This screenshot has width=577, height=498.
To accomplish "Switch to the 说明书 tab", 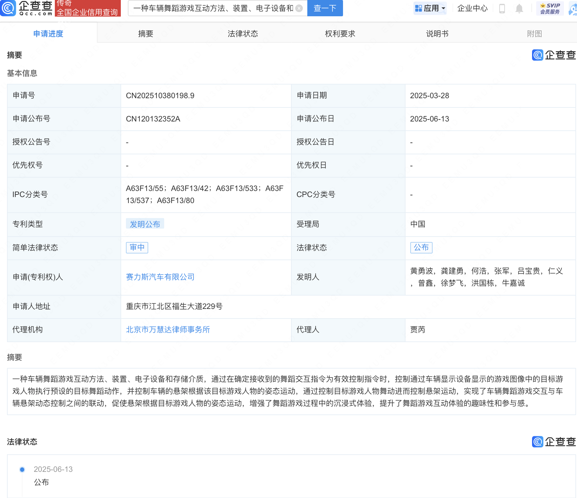I will click(x=437, y=33).
